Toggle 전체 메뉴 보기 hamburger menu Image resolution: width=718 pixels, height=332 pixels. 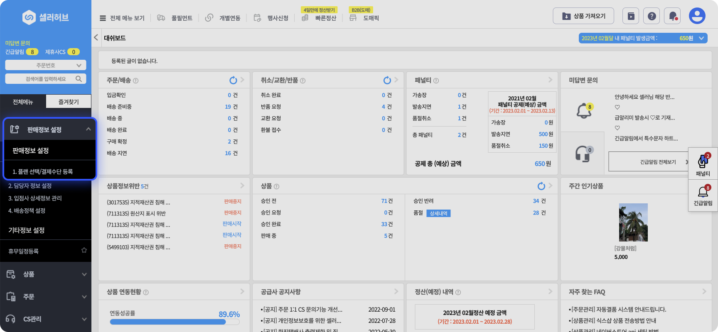(x=103, y=18)
